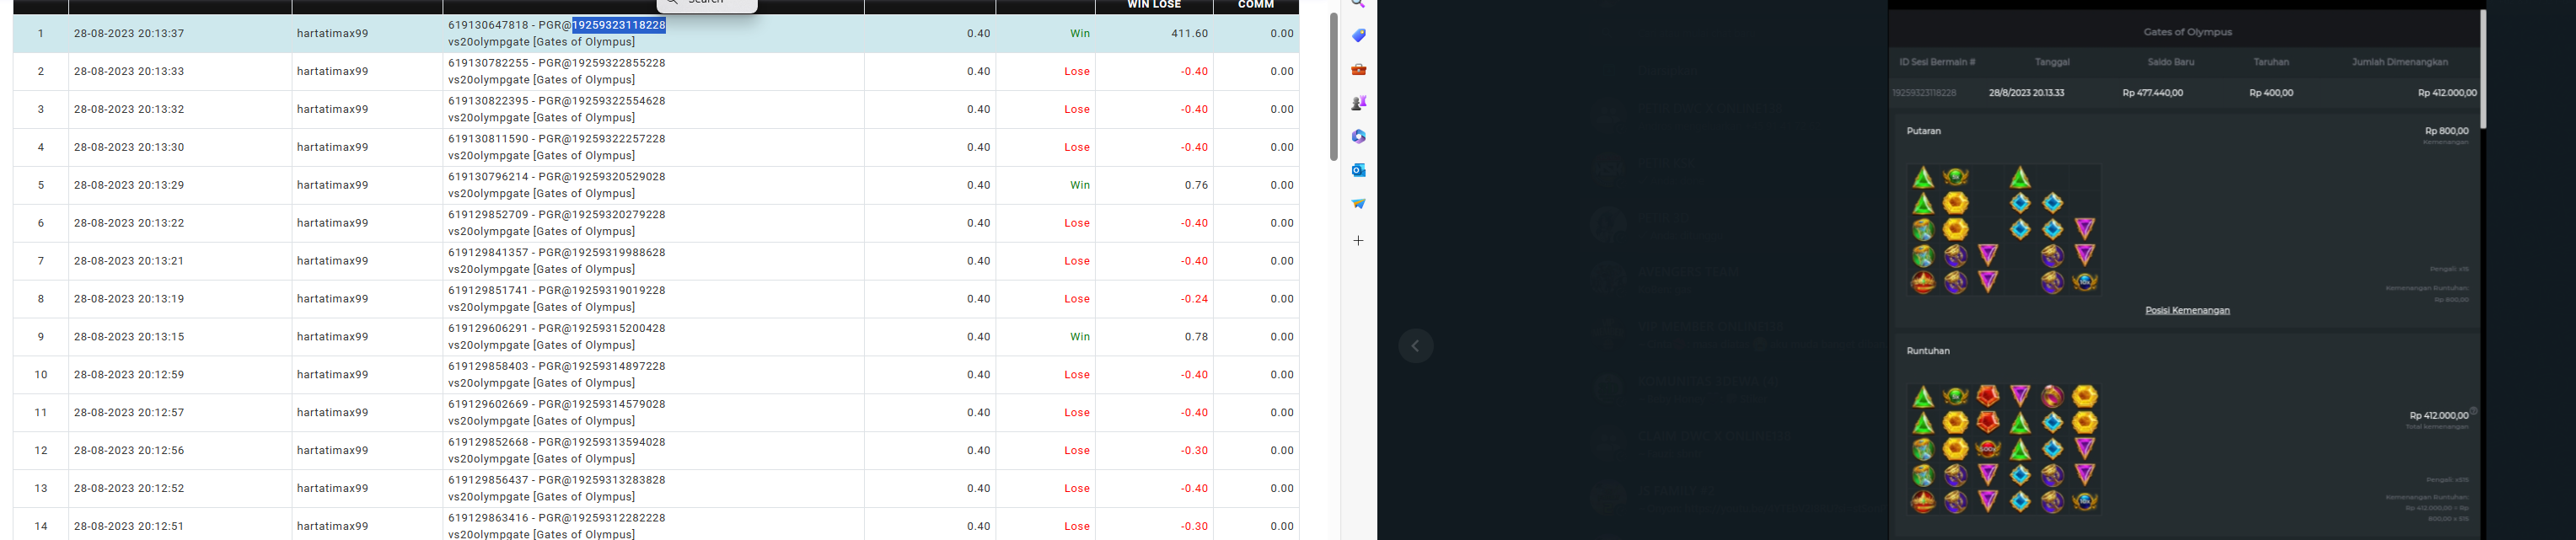Click the Putaran section heading
The width and height of the screenshot is (2576, 540).
click(1923, 131)
